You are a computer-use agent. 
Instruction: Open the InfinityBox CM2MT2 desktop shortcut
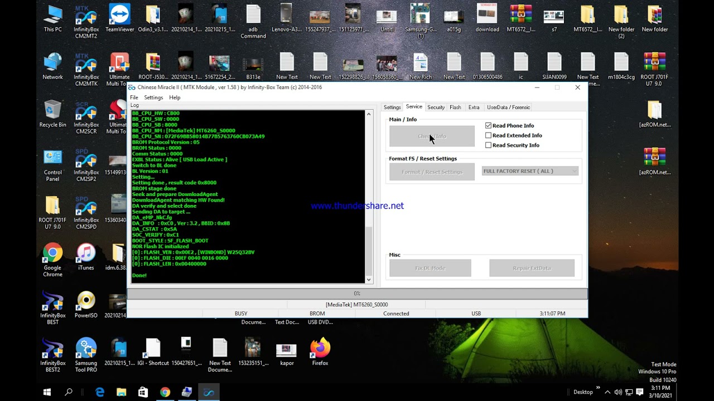[86, 21]
